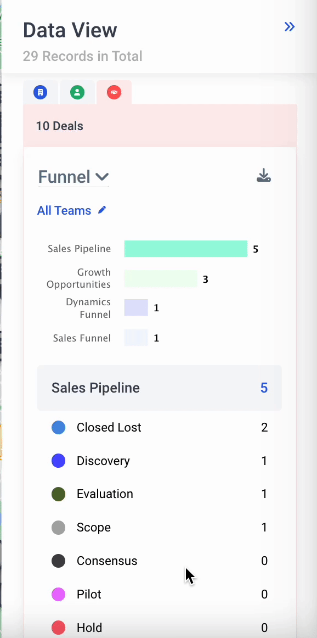Select the red Deals handshake tab

tap(114, 92)
